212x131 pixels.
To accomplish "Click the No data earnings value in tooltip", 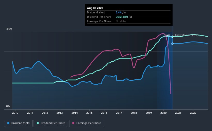I will click(121, 21).
